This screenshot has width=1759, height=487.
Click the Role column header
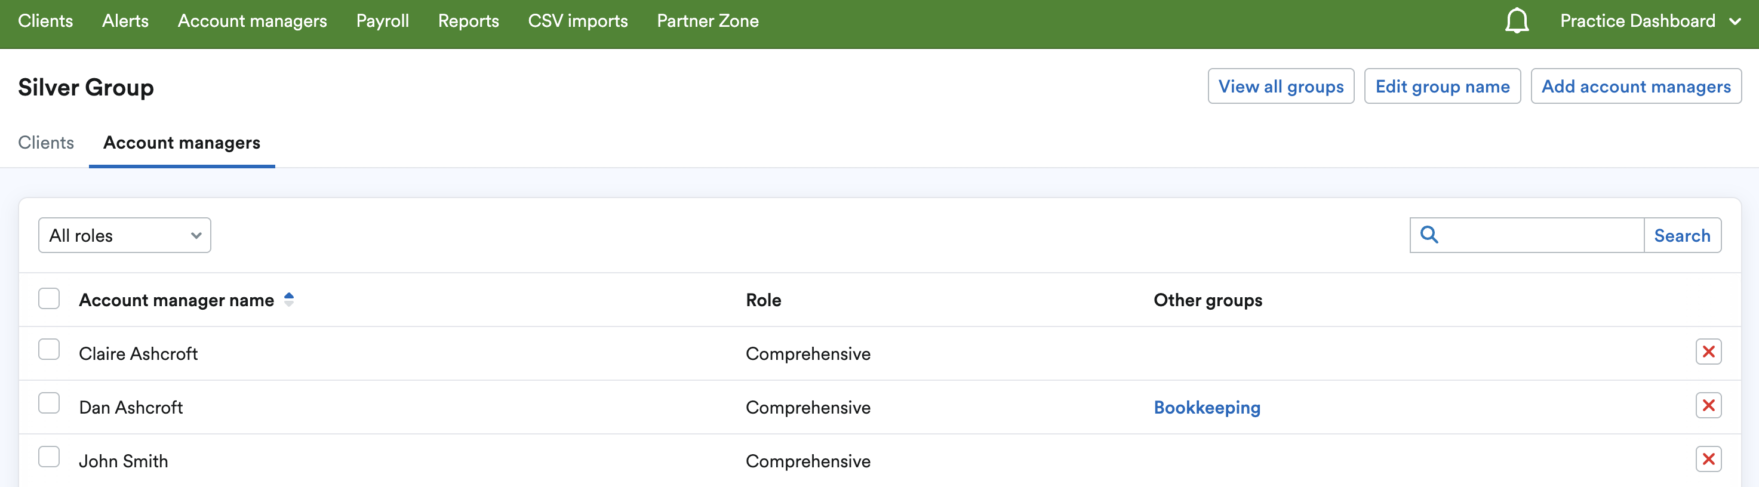click(x=764, y=300)
